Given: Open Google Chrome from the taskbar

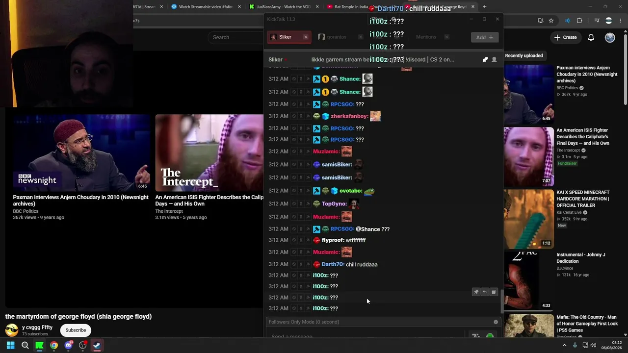Looking at the screenshot, I should [x=54, y=346].
